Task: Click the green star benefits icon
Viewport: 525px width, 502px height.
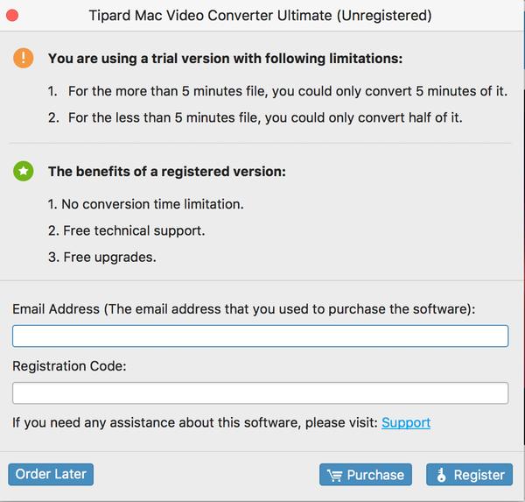Action: point(23,172)
